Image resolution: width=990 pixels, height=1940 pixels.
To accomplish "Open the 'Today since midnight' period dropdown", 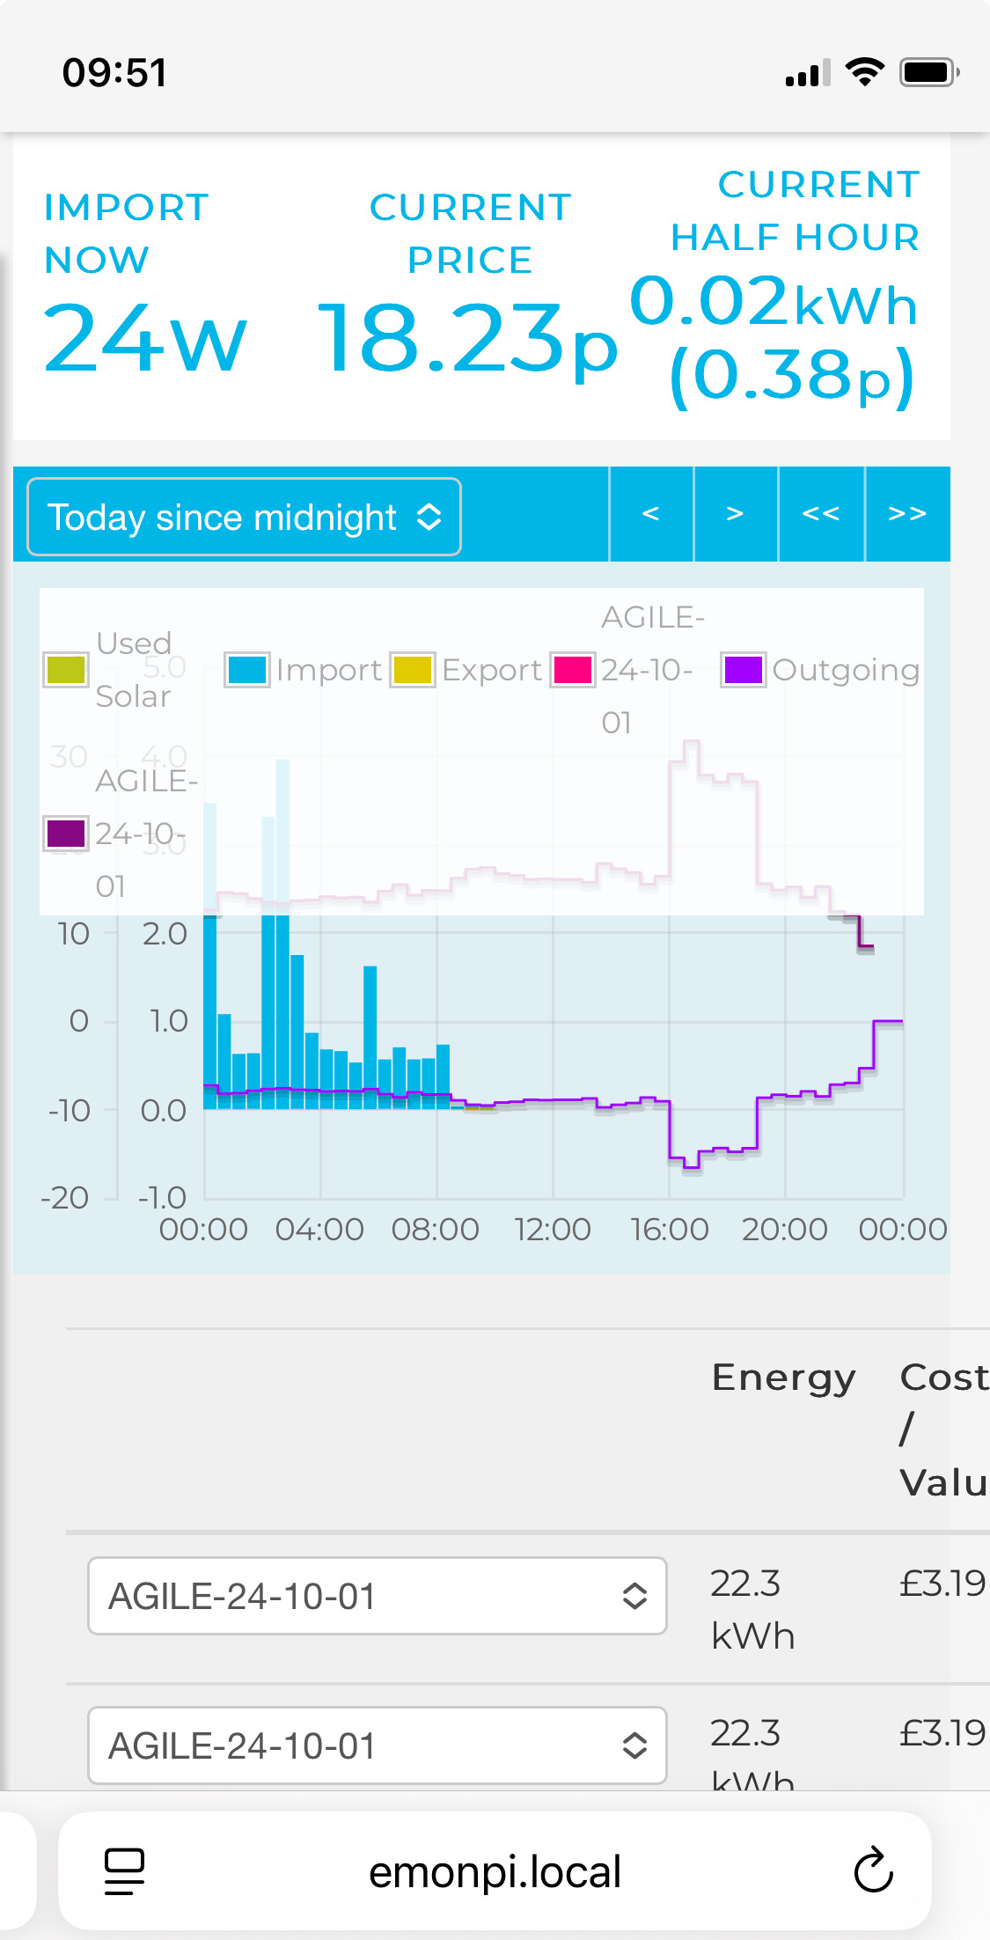I will click(245, 518).
